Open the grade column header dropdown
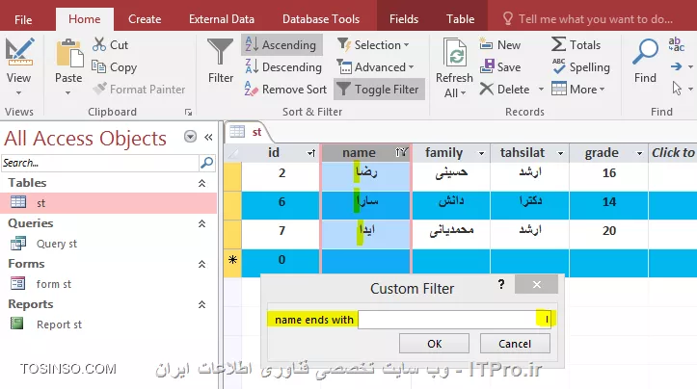 coord(639,153)
